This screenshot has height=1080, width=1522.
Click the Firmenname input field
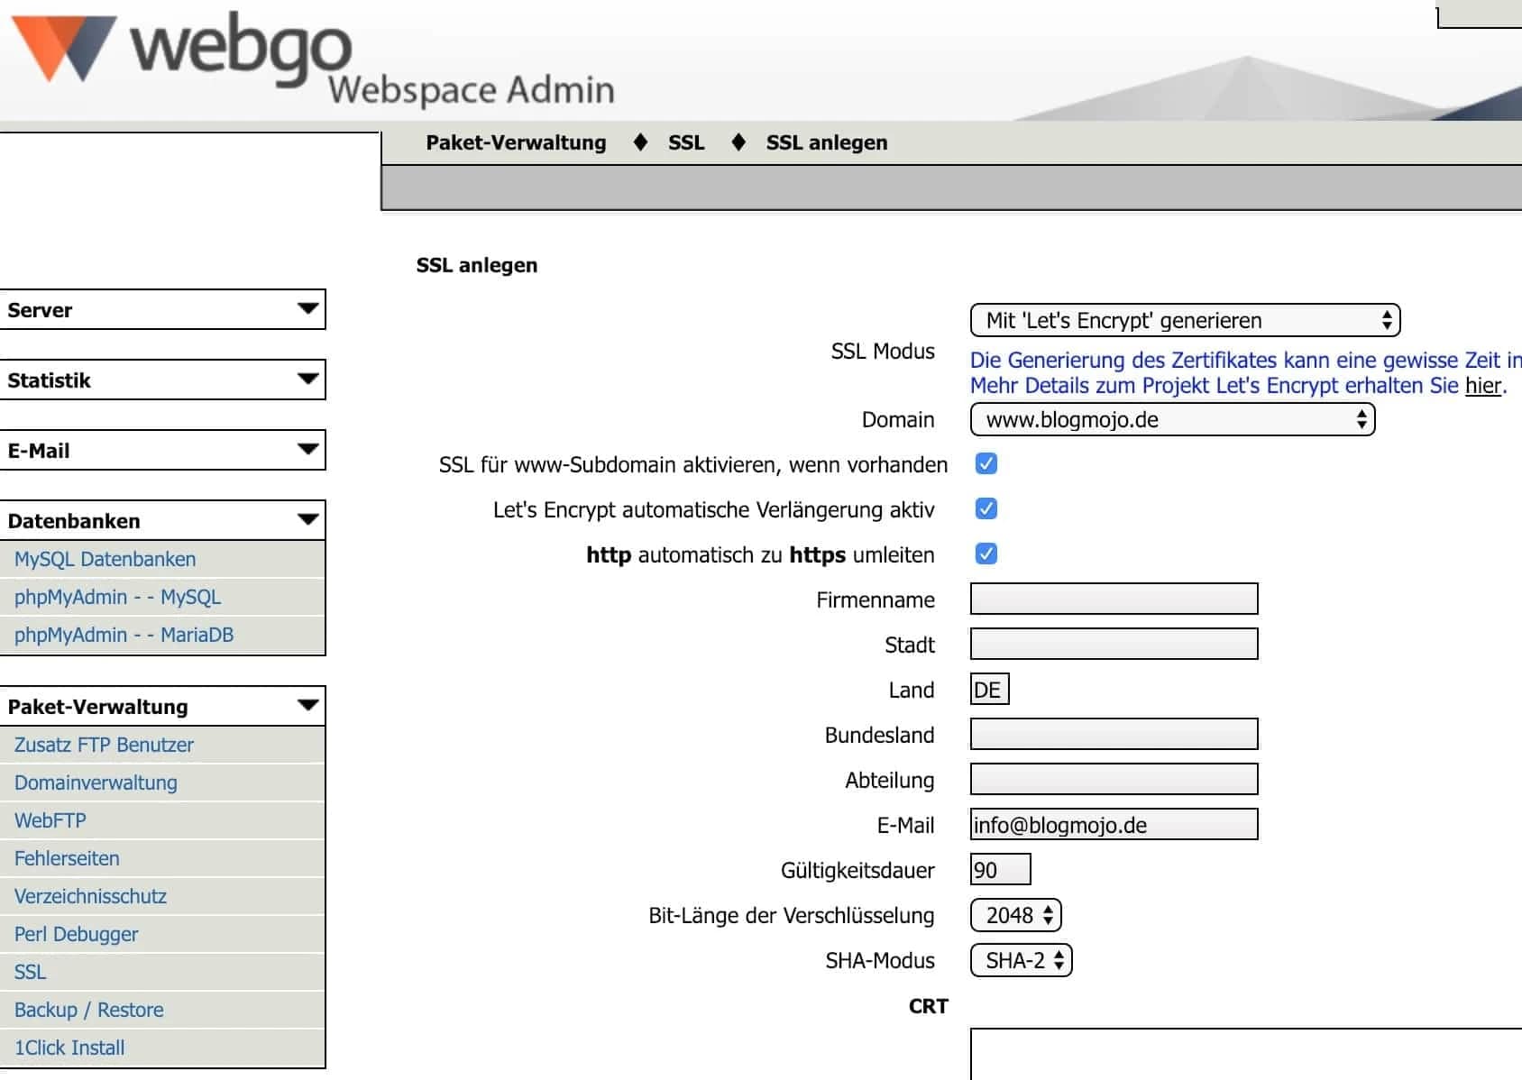(x=1114, y=599)
